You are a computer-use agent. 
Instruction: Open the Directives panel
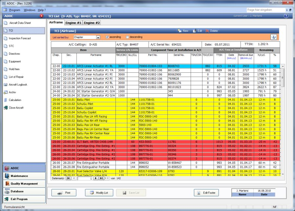tap(19, 54)
